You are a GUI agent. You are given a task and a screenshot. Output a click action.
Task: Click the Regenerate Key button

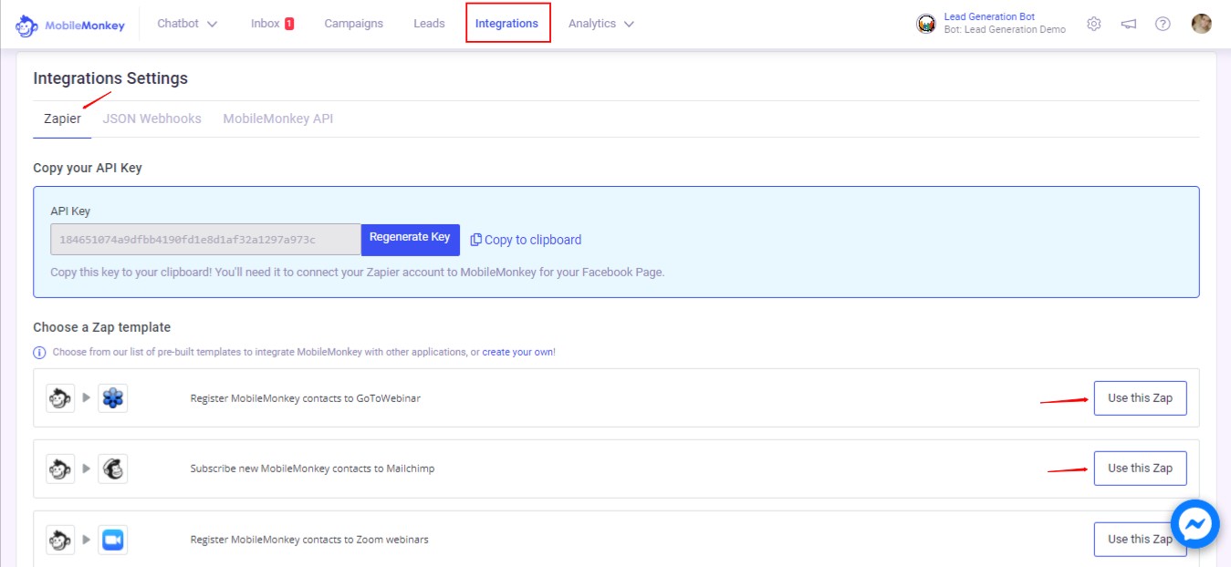coord(410,238)
